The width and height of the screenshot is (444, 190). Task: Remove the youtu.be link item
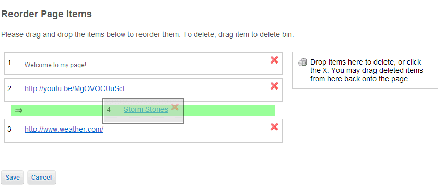(x=274, y=86)
